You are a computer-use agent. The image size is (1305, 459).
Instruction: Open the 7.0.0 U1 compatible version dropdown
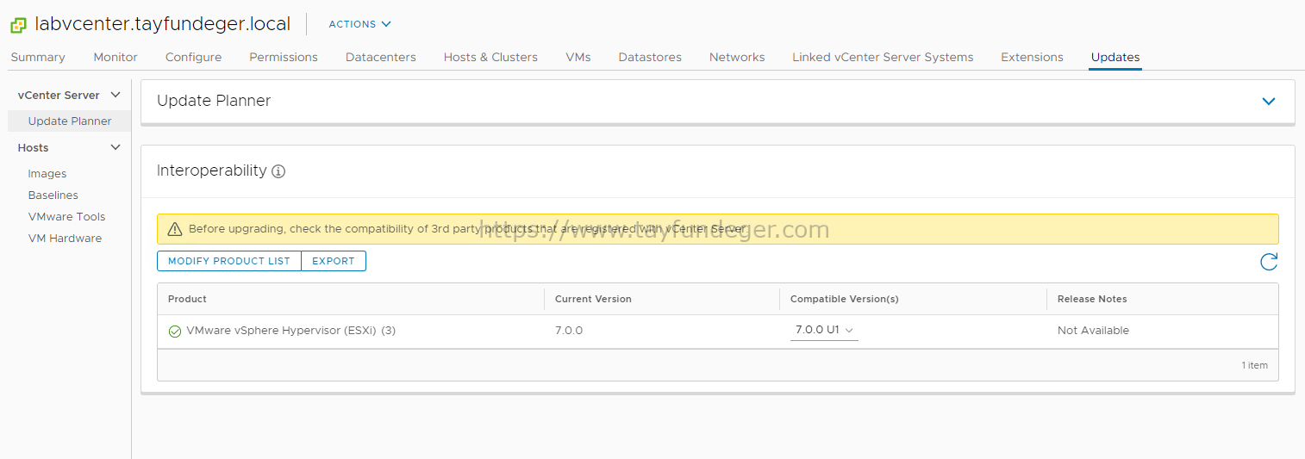[x=824, y=331]
